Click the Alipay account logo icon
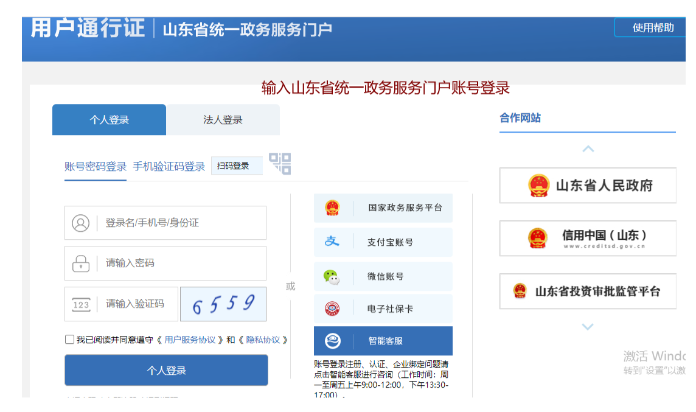Image resolution: width=696 pixels, height=412 pixels. coord(332,242)
